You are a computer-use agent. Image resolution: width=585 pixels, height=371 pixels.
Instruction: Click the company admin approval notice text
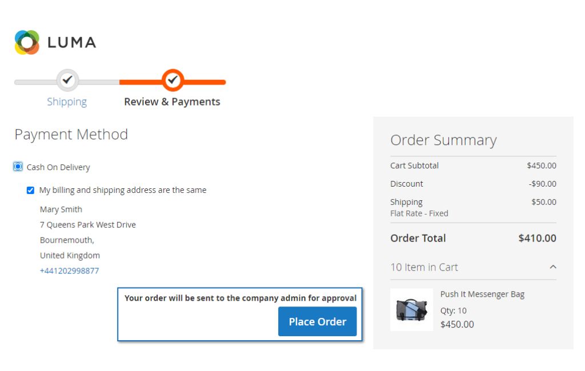241,298
